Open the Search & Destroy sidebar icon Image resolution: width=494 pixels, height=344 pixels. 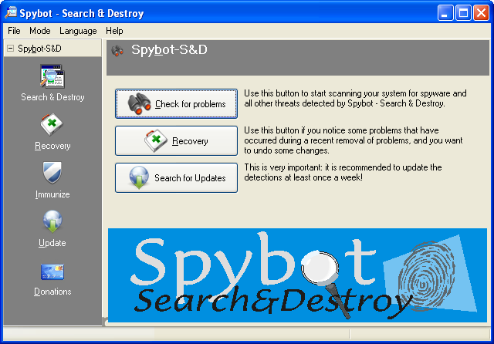(x=52, y=76)
